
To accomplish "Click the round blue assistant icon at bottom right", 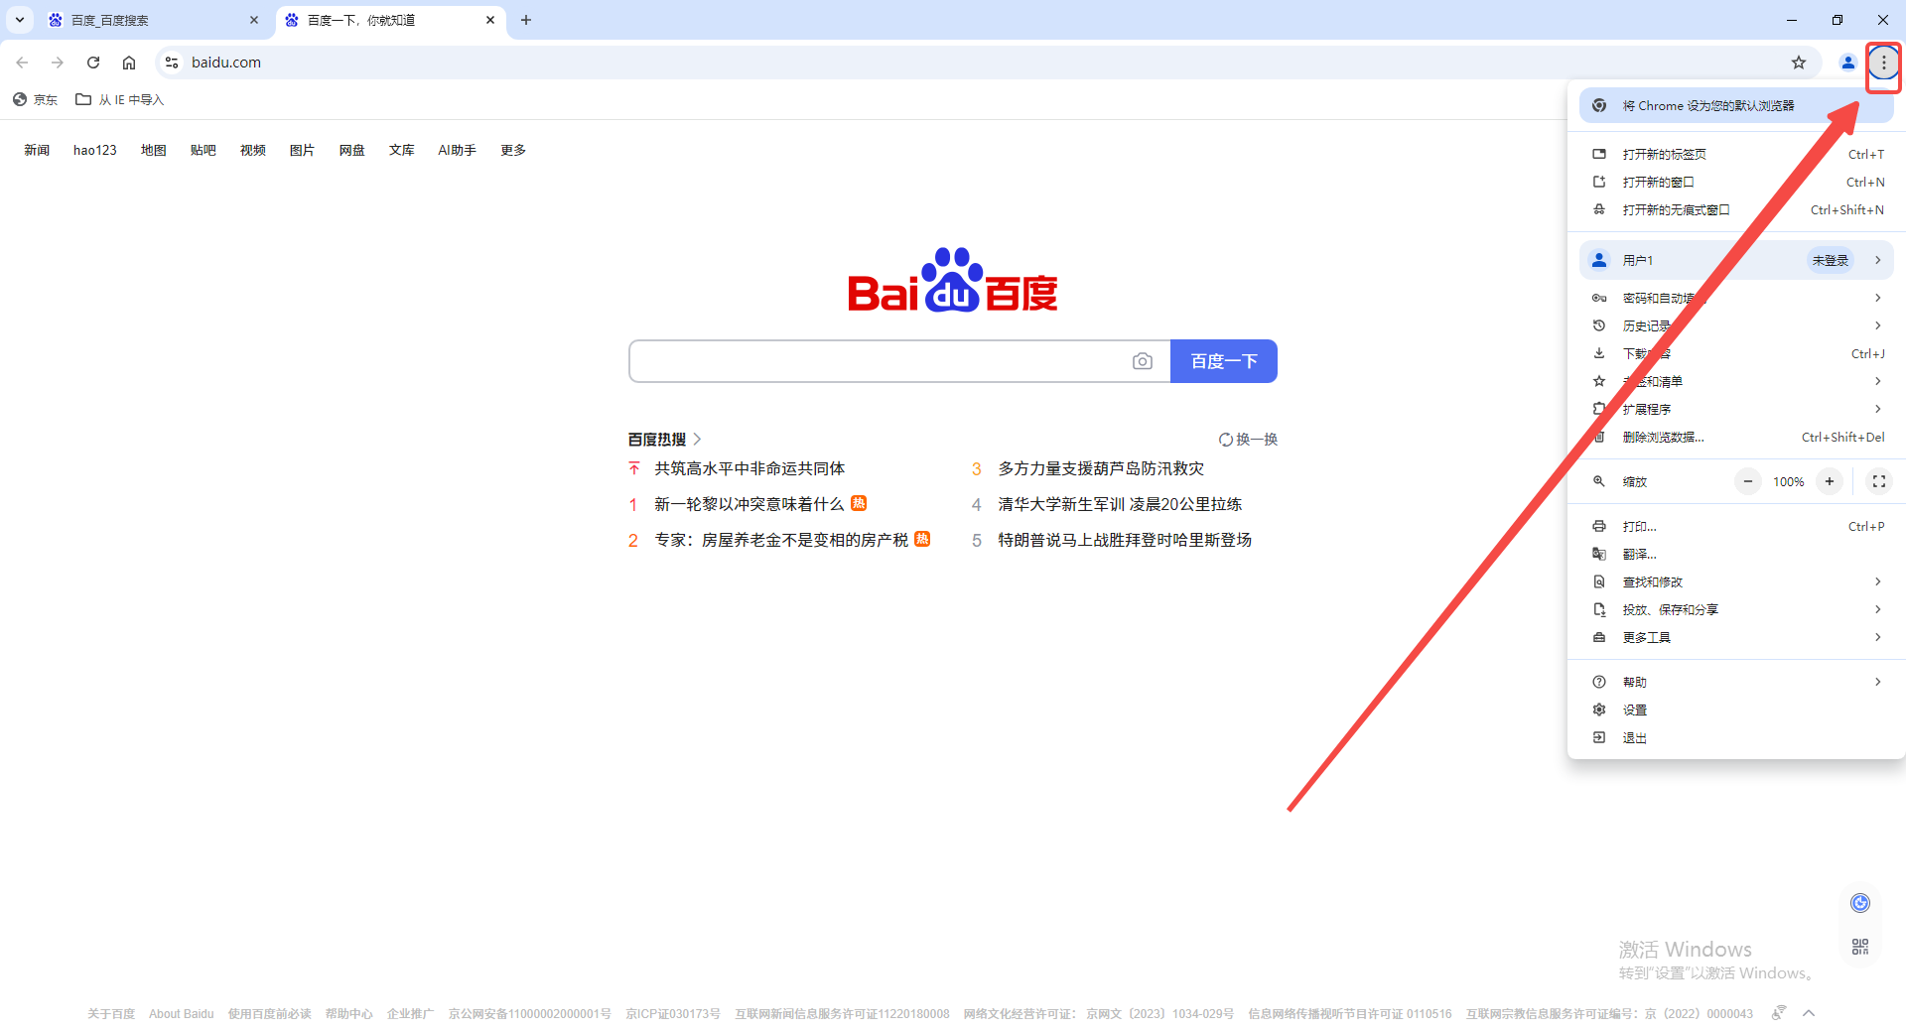I will point(1860,902).
